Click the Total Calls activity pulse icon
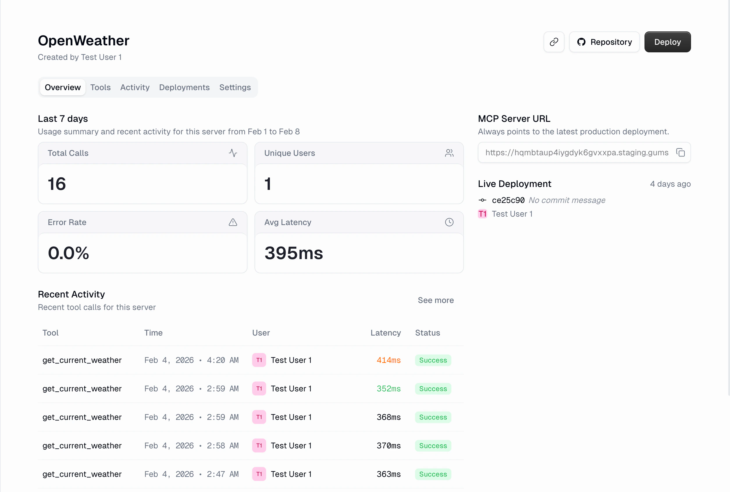730x492 pixels. (x=233, y=153)
